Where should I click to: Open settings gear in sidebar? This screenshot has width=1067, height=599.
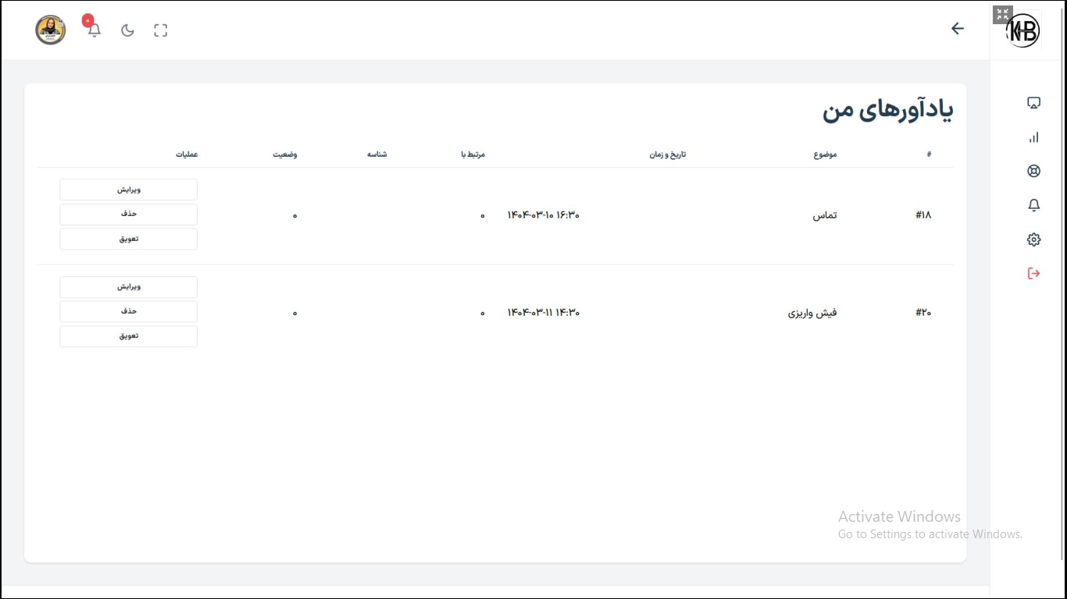click(1033, 239)
